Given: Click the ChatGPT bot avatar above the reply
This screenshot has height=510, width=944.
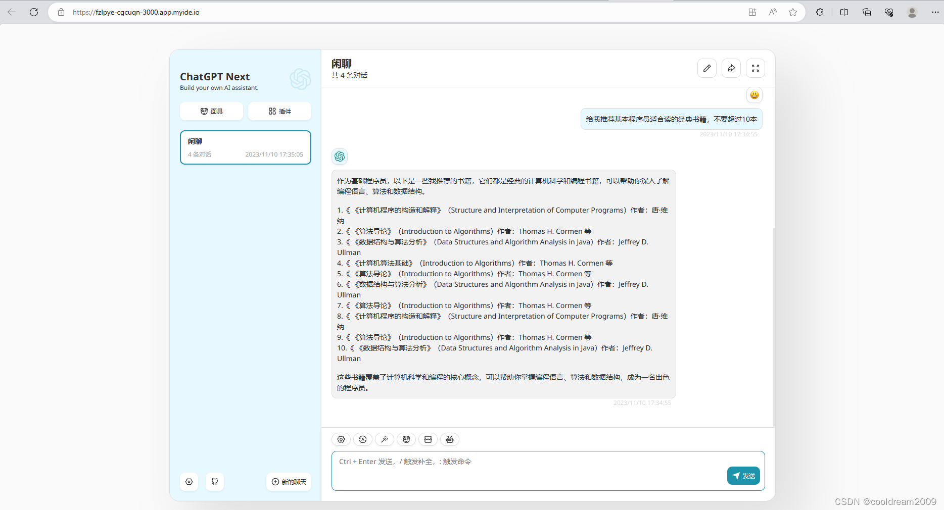Looking at the screenshot, I should (340, 157).
